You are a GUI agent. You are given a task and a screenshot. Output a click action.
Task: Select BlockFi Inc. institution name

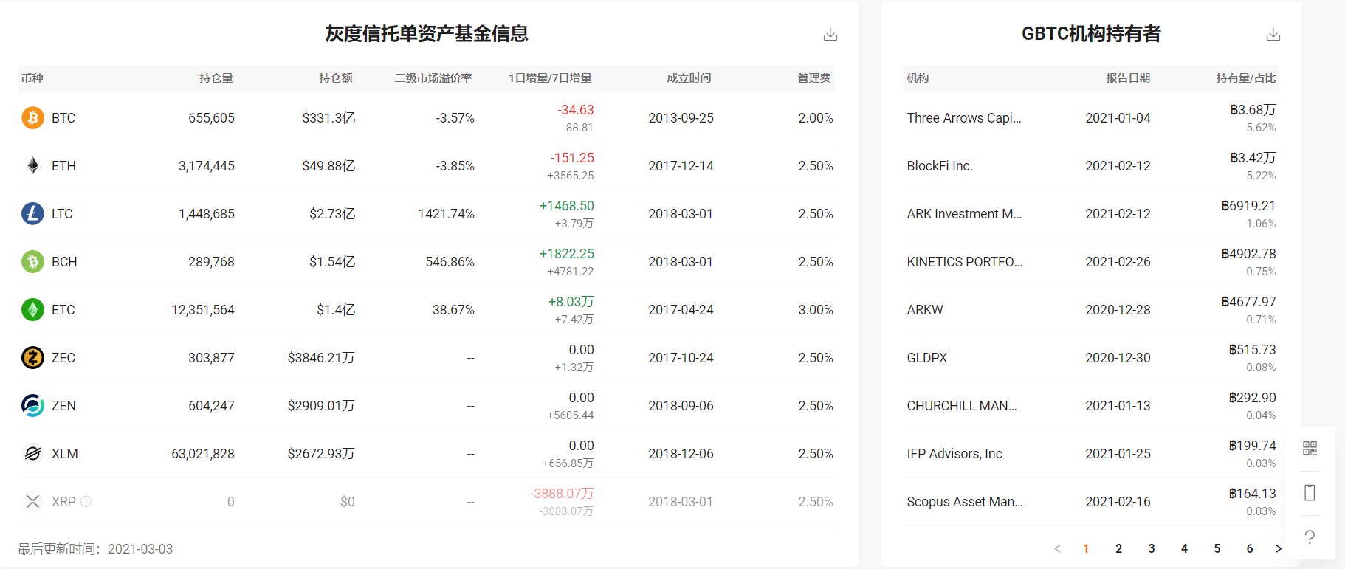940,166
